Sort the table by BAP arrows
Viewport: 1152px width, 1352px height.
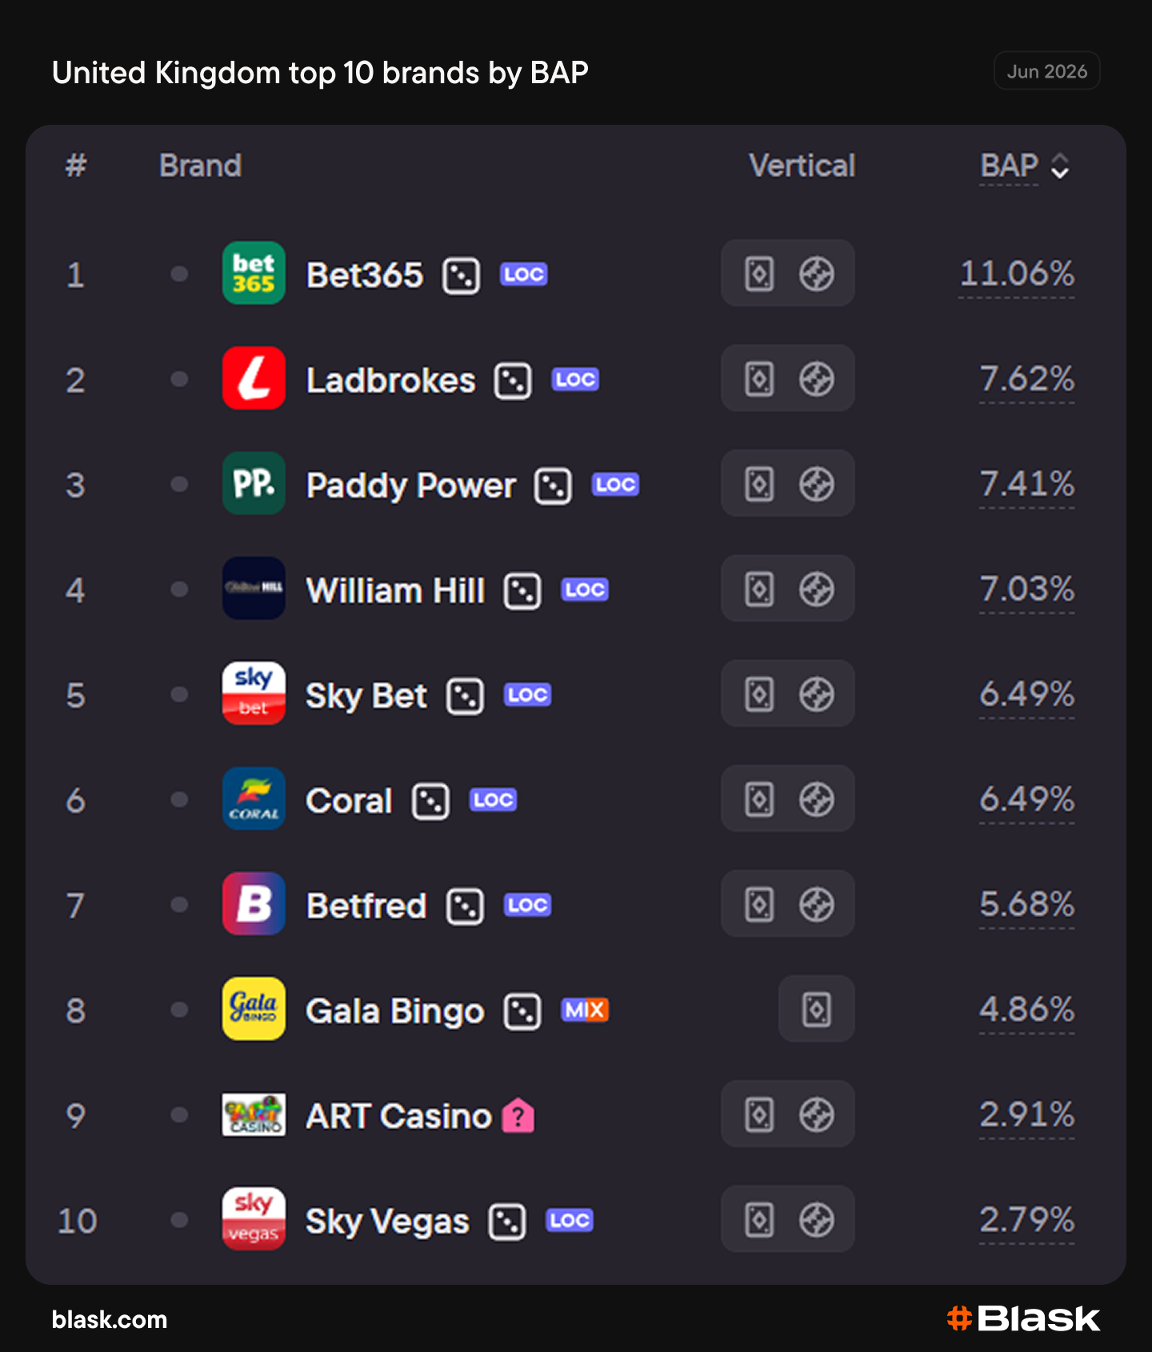1060,166
